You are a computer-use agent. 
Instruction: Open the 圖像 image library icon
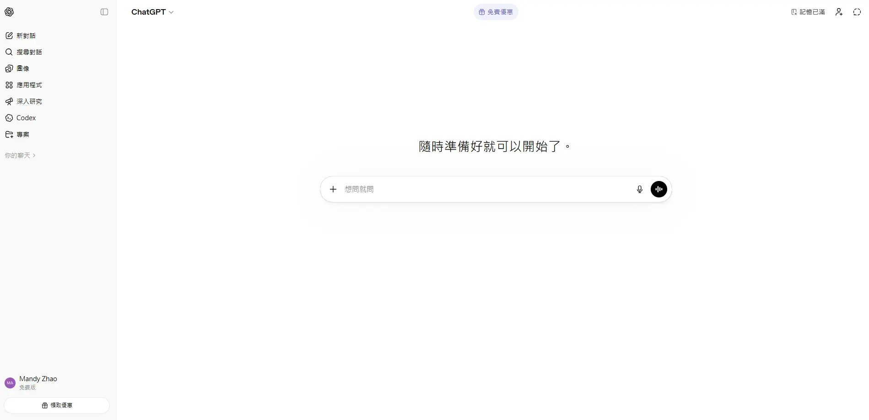click(x=9, y=68)
